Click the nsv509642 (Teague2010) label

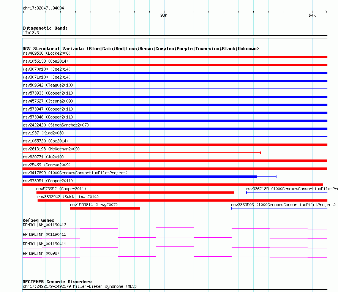[x=48, y=85]
